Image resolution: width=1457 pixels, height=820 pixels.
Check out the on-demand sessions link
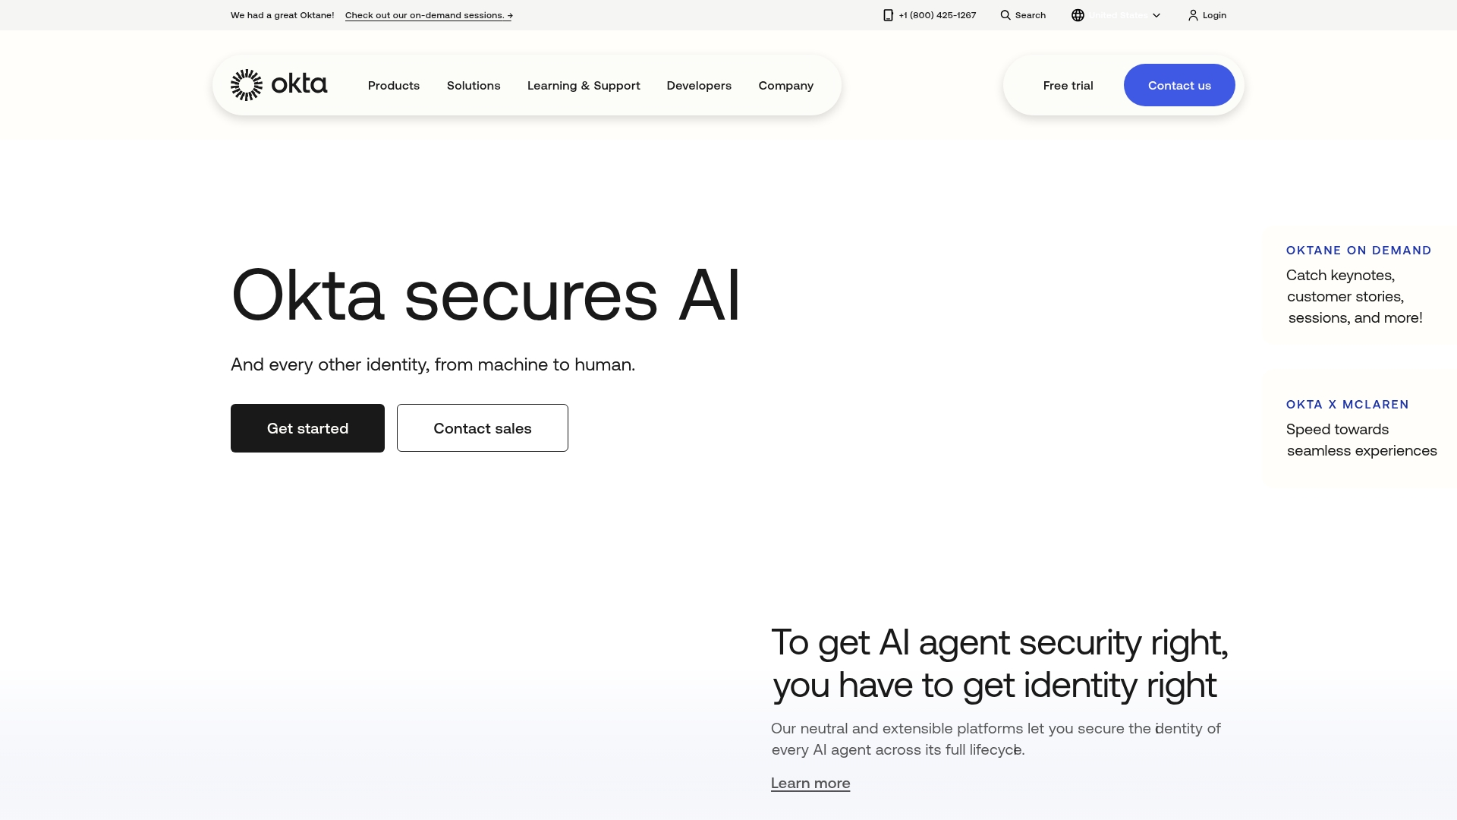[x=428, y=15]
